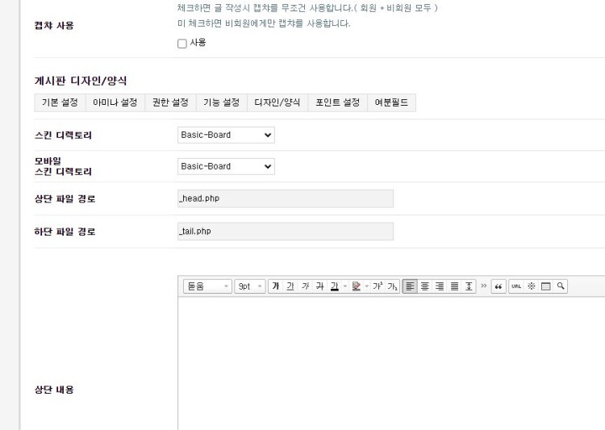Click the 상단 파일 경로 input field
The image size is (605, 430).
285,198
